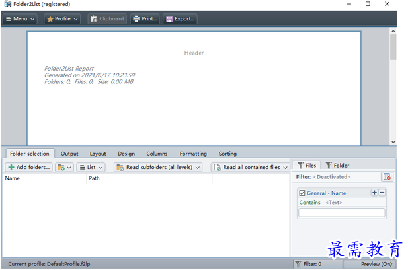Screen dimensions: 408x270
Task: Go to the Formatting tab
Action: (193, 154)
